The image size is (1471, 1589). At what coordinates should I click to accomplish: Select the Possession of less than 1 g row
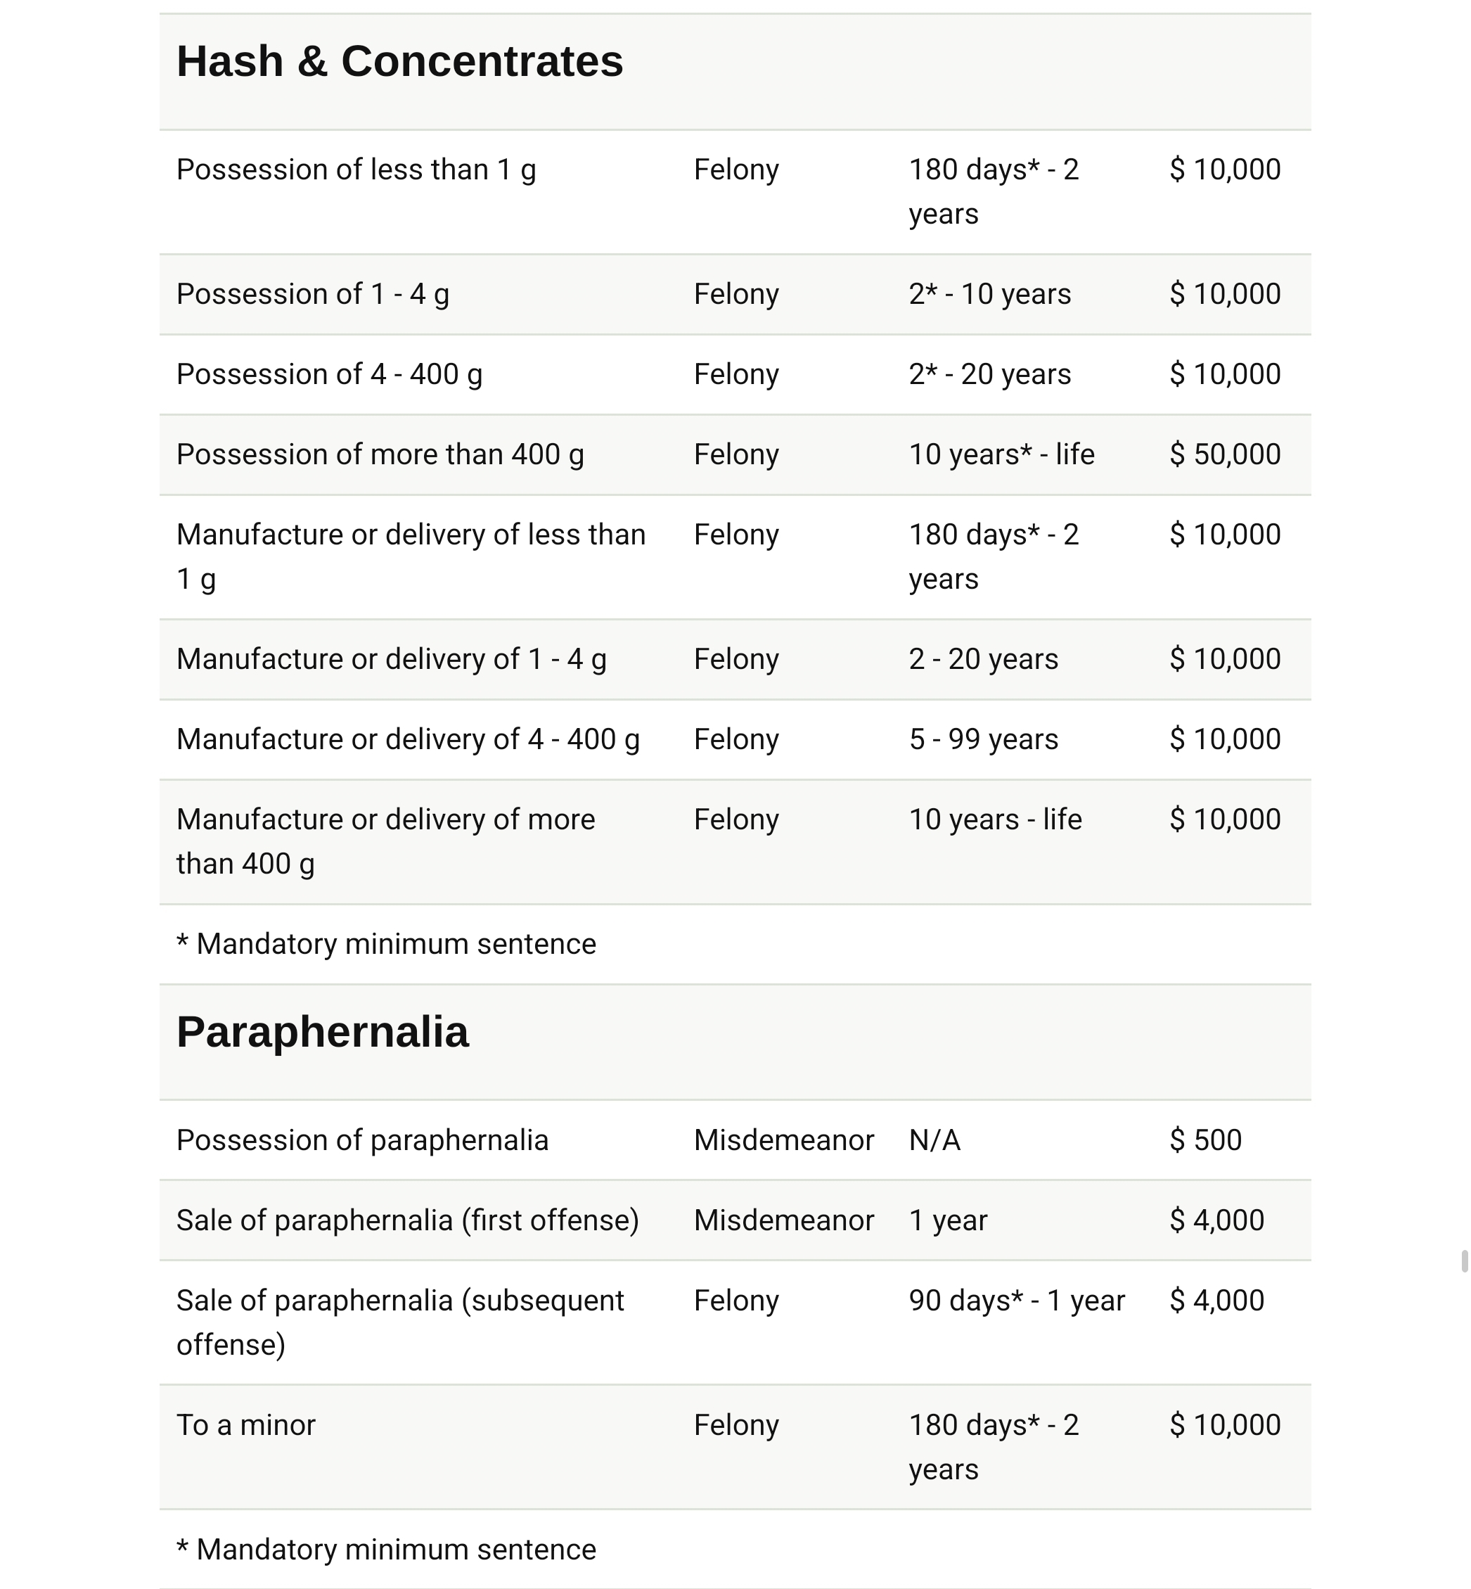735,192
